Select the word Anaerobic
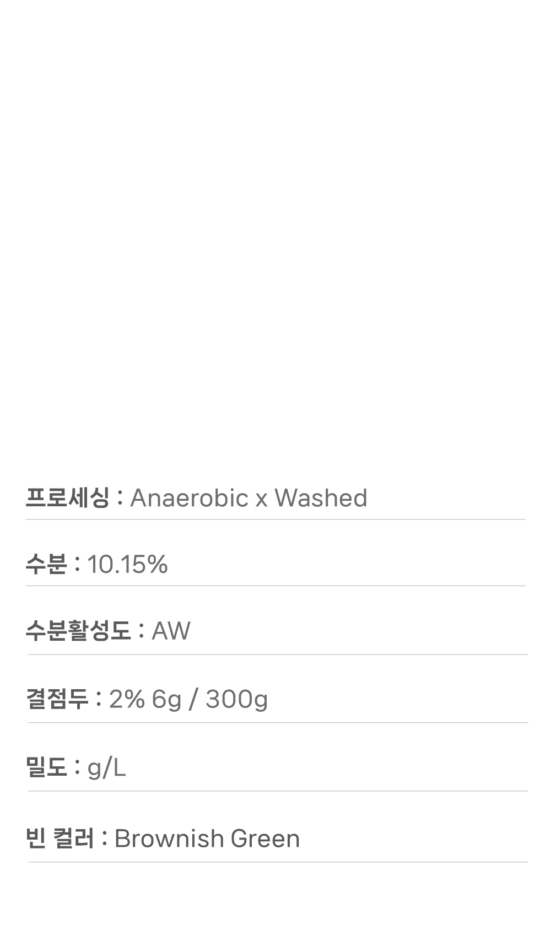The height and width of the screenshot is (925, 551). [189, 498]
